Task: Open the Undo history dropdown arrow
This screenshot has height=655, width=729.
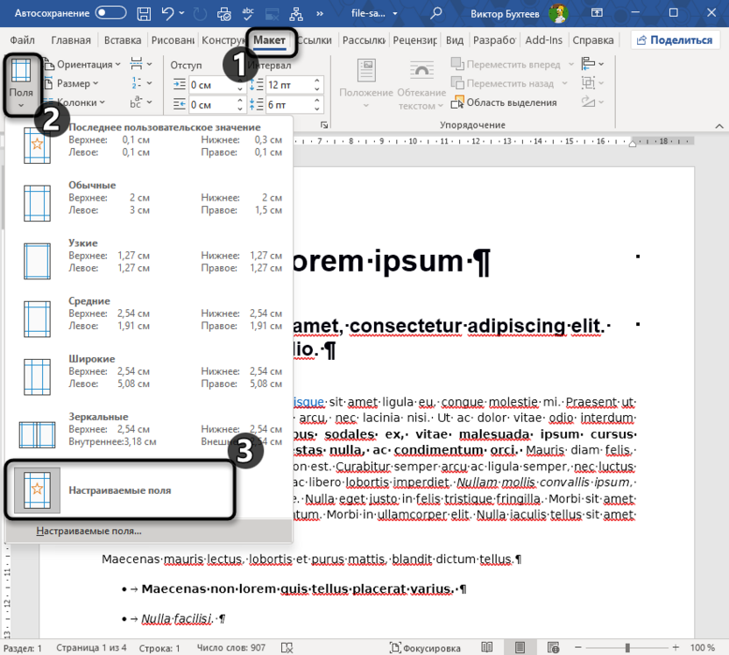Action: [181, 13]
